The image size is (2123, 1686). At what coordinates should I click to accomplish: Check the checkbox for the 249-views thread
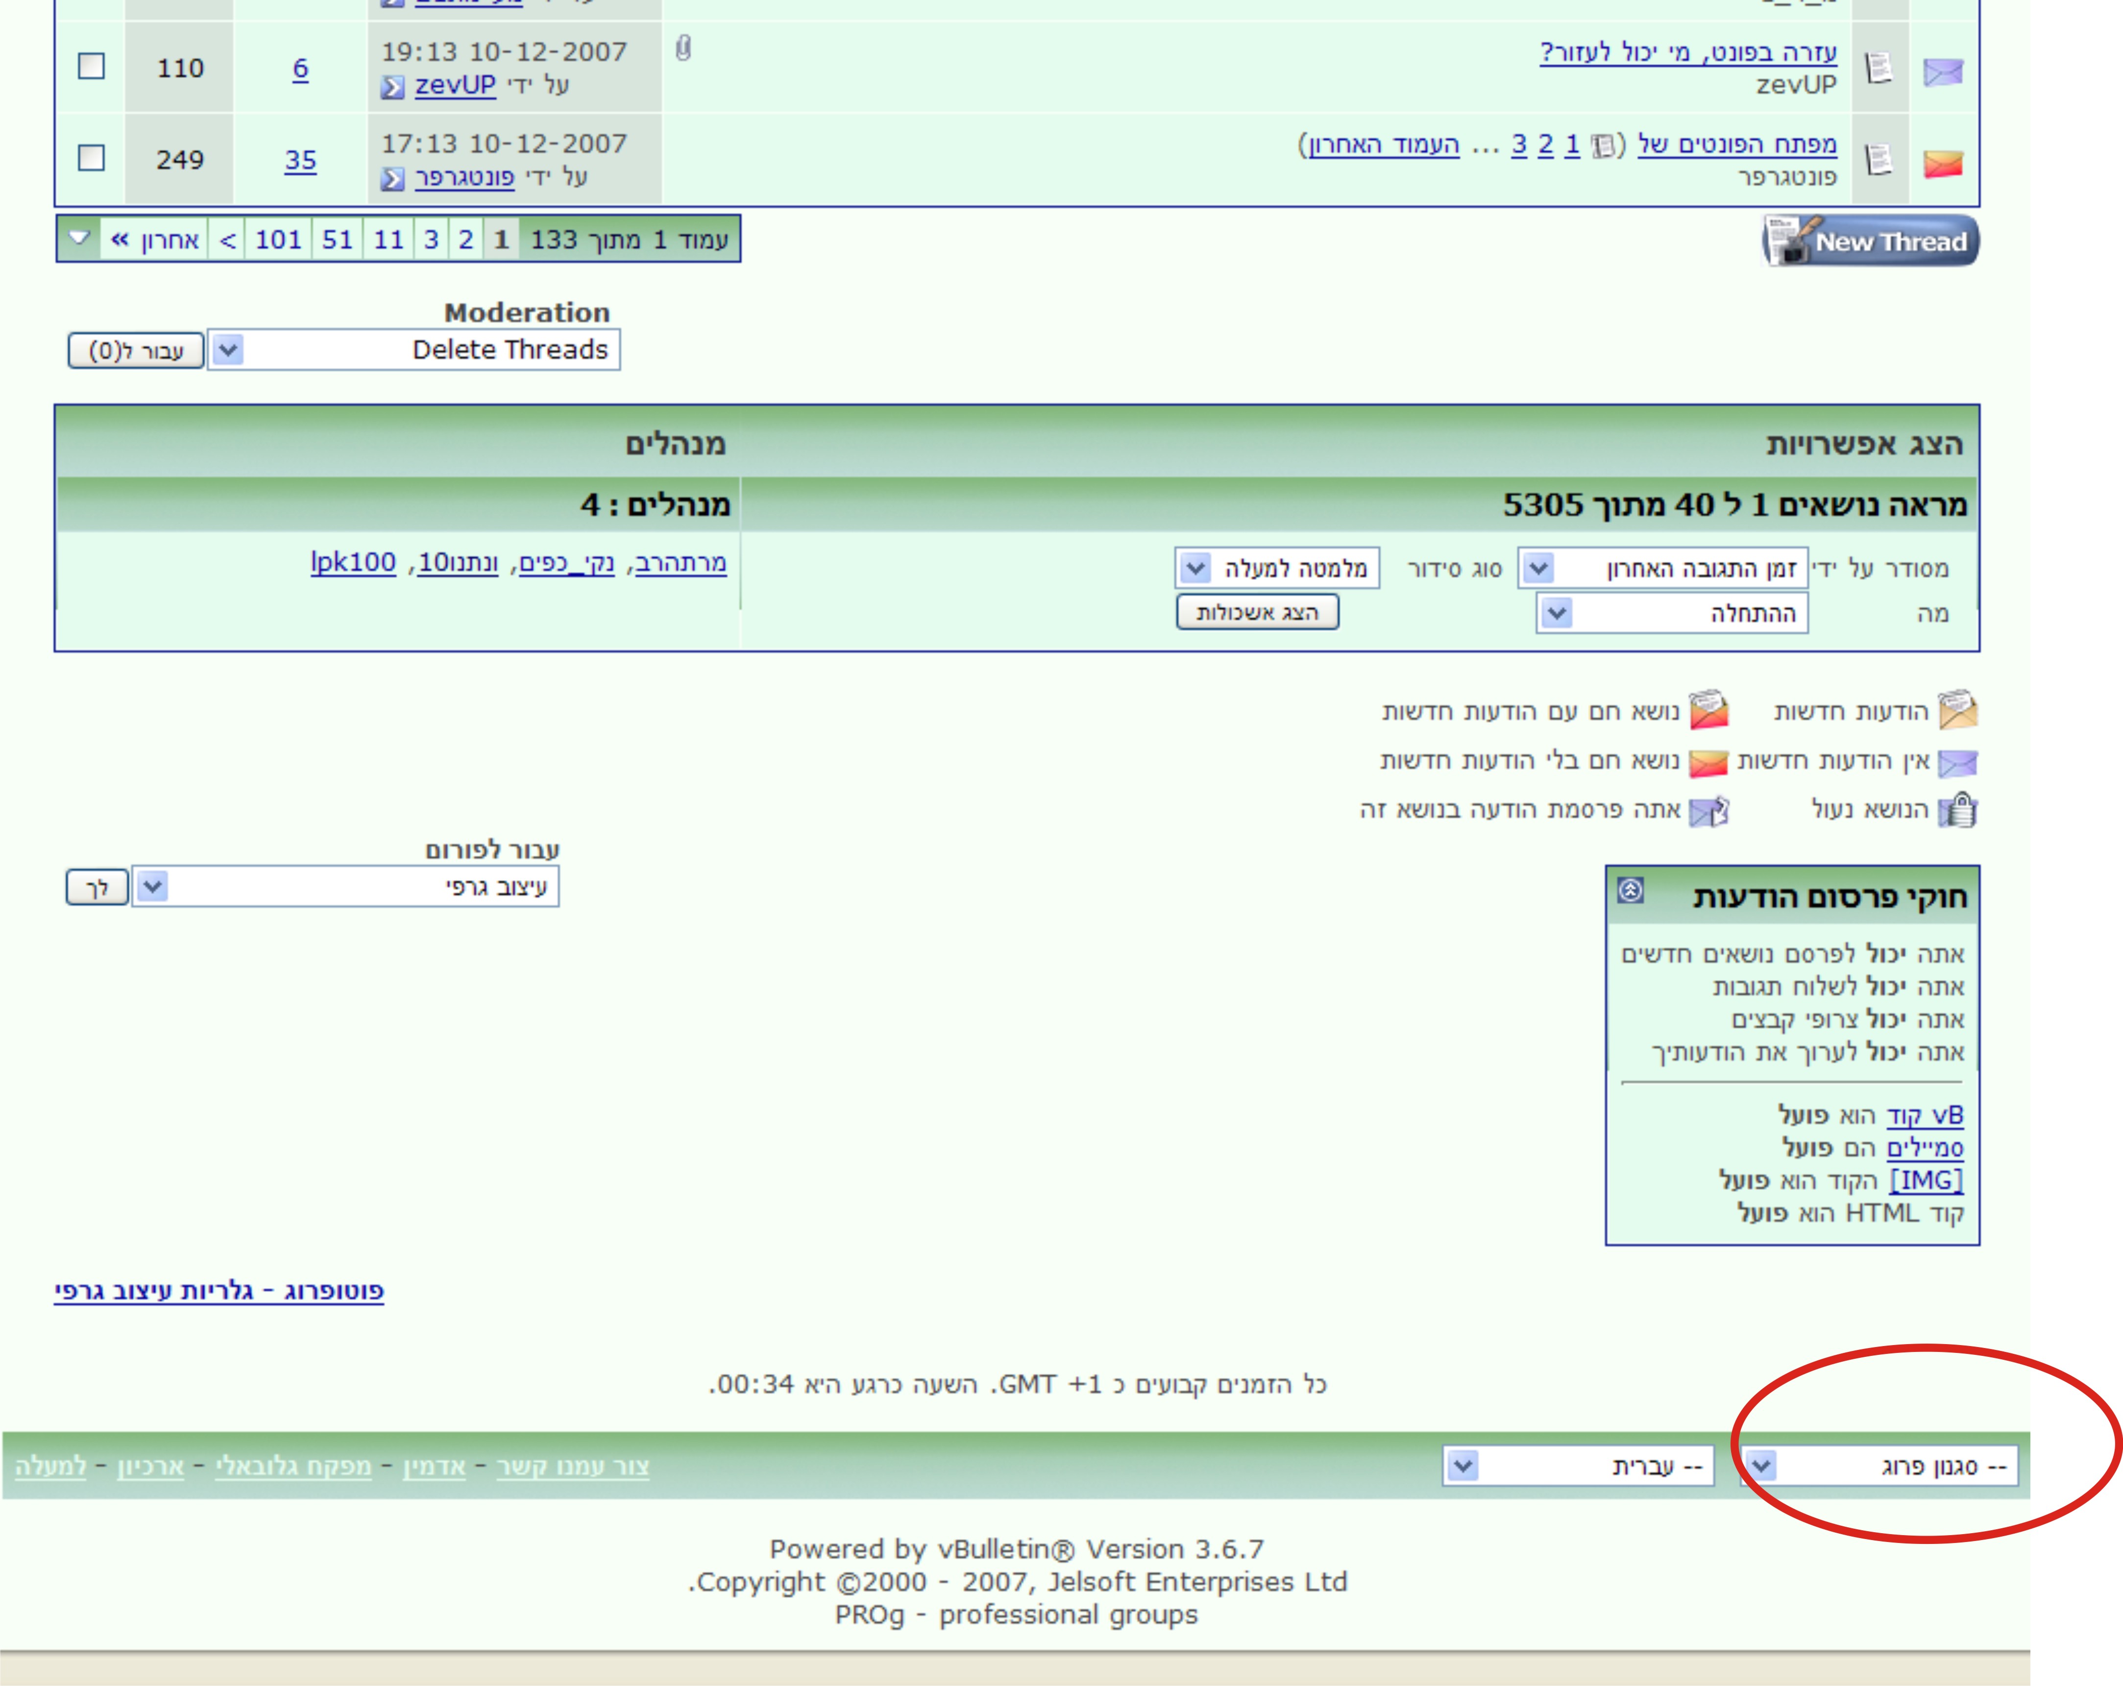[x=92, y=157]
